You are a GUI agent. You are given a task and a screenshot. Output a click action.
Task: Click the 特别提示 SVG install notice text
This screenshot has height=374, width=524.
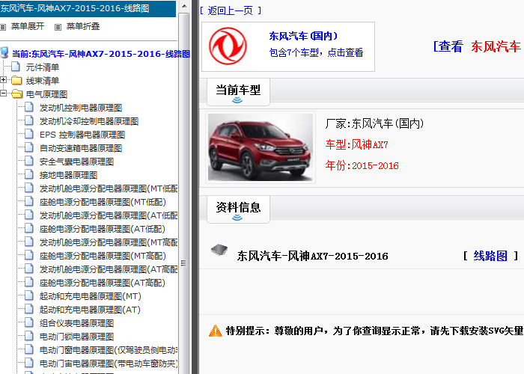pos(374,331)
